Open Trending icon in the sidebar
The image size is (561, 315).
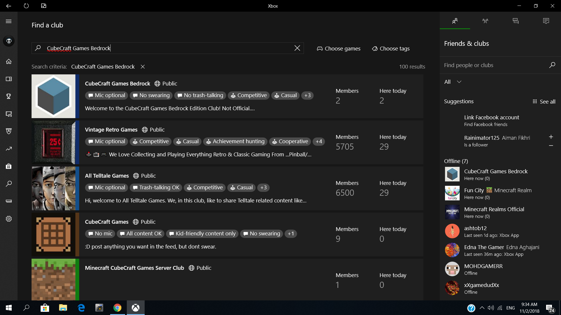9,149
